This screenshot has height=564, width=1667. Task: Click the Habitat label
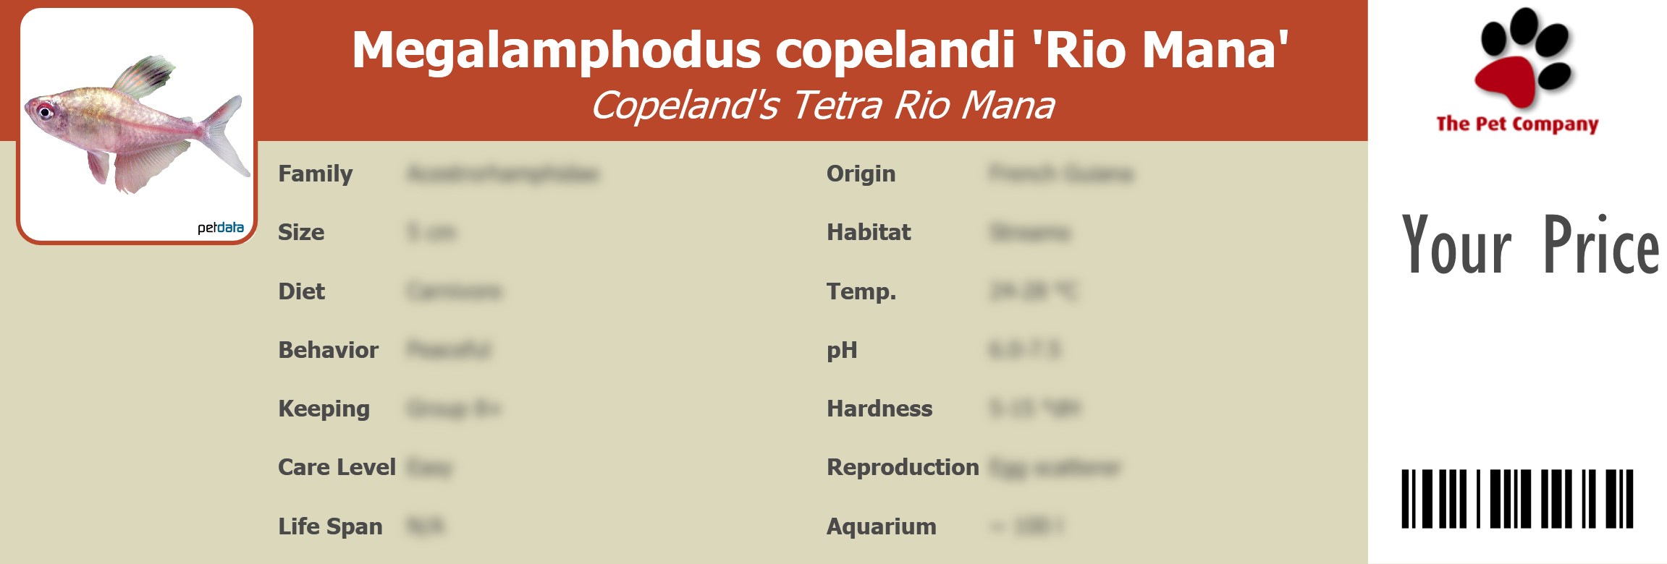tap(869, 232)
